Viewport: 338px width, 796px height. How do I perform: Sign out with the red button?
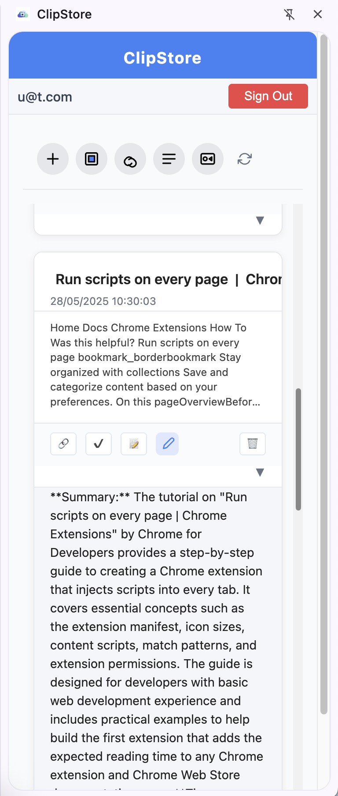coord(268,96)
